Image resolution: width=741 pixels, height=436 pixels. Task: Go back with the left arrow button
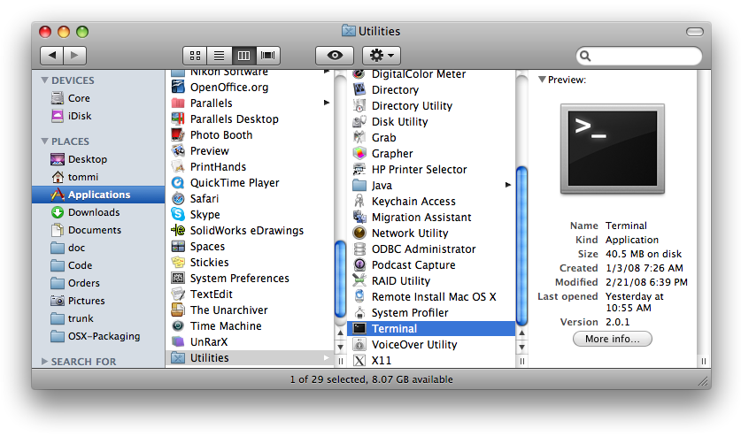(52, 56)
